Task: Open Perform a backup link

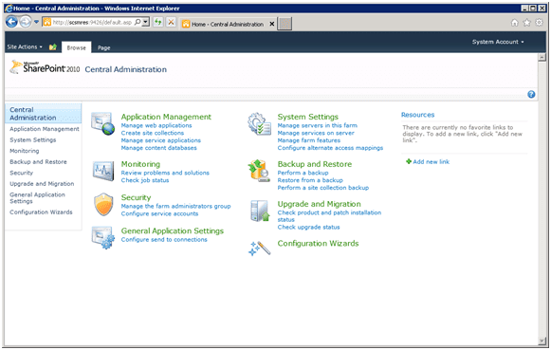Action: coord(303,173)
